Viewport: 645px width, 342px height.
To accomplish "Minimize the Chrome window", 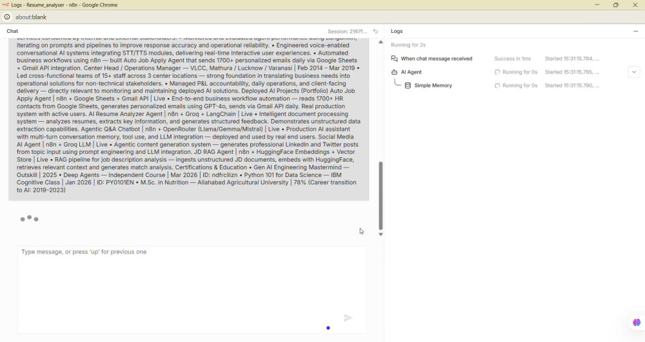I will 597,5.
